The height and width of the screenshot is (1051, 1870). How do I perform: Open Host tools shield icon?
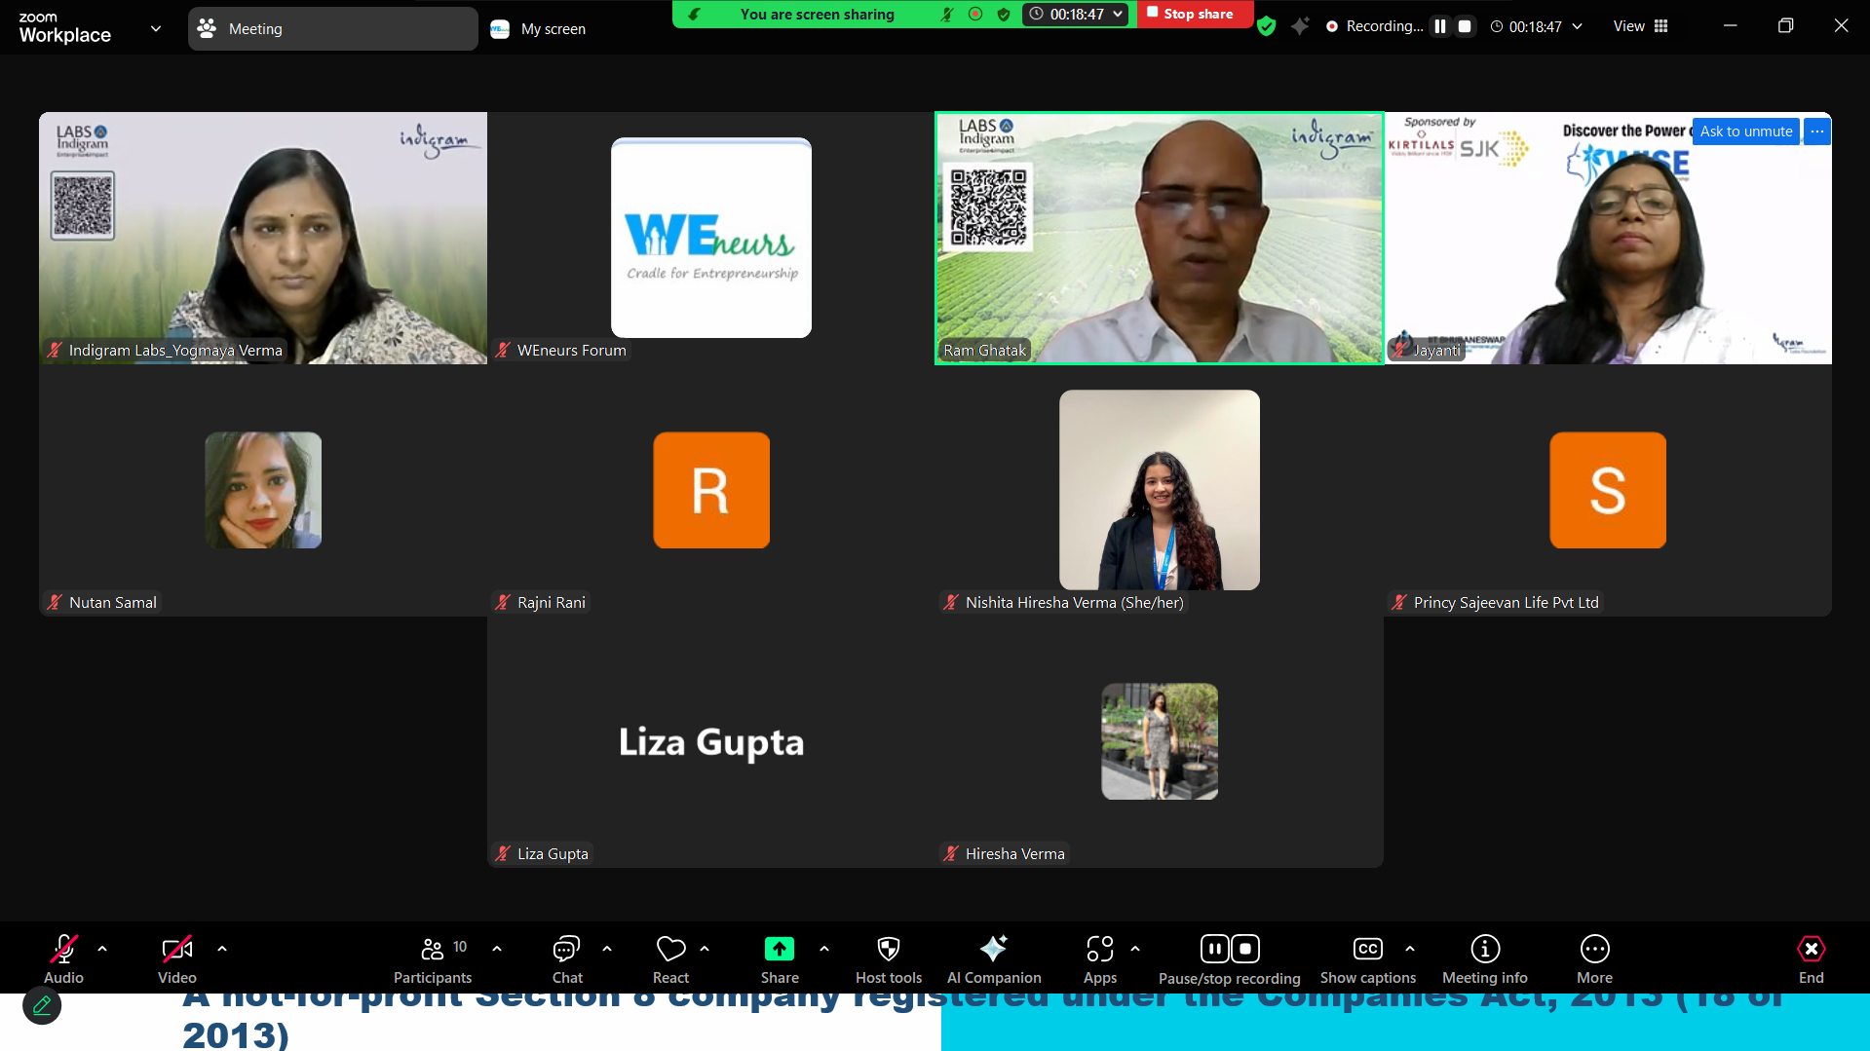(888, 959)
